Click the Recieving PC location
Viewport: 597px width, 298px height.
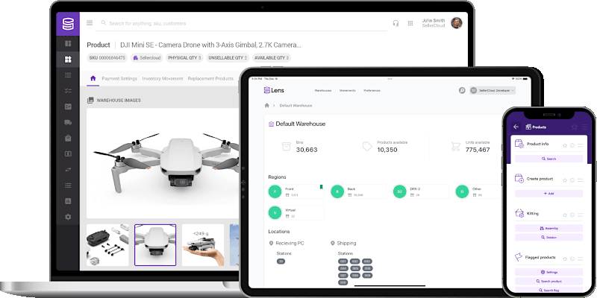[287, 243]
